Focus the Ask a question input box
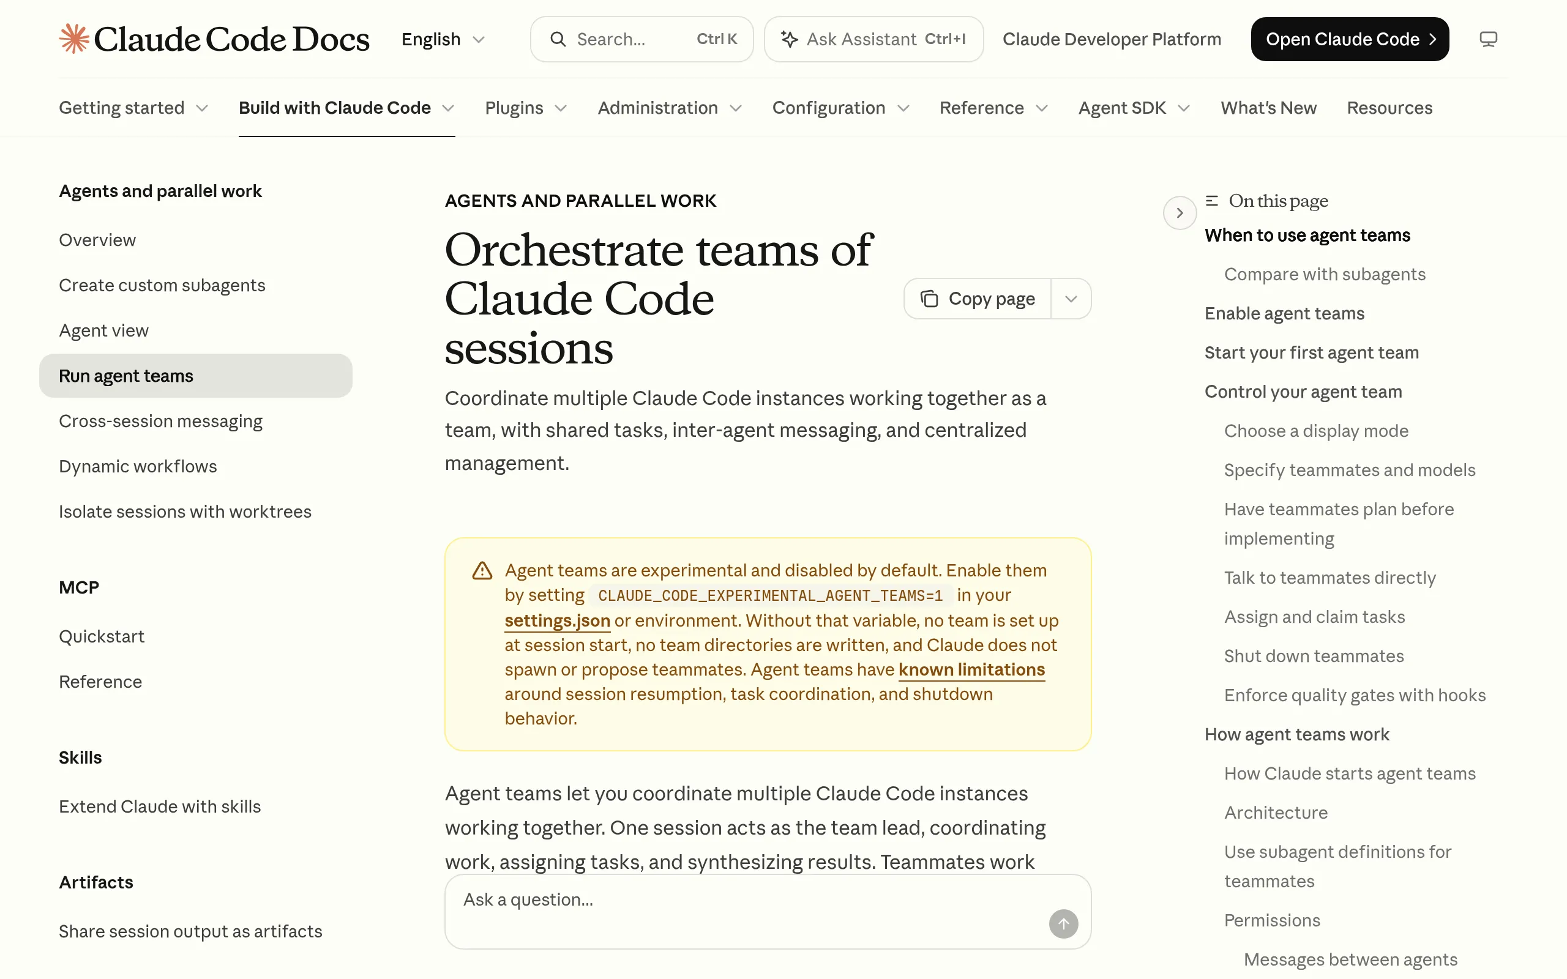This screenshot has height=979, width=1567. 768,912
